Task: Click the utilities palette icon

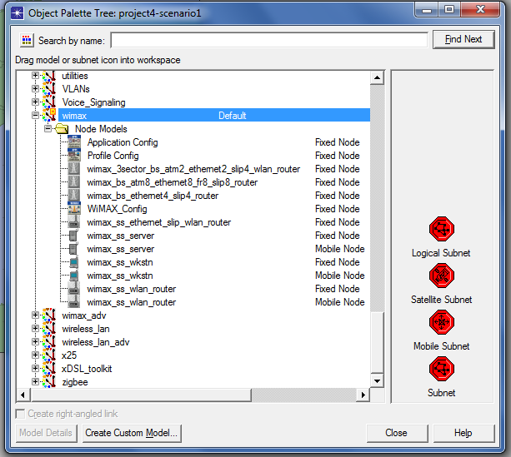Action: 49,76
